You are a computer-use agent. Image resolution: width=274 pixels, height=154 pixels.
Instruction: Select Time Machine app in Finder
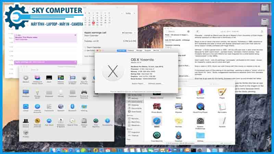(157, 137)
